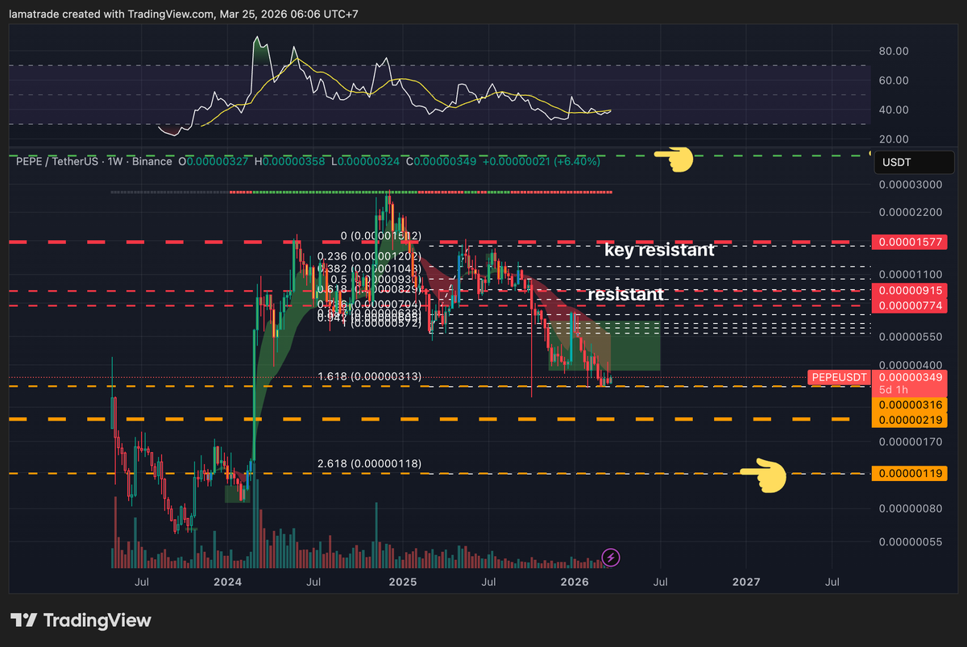Click the 2025 label on time axis

click(401, 581)
